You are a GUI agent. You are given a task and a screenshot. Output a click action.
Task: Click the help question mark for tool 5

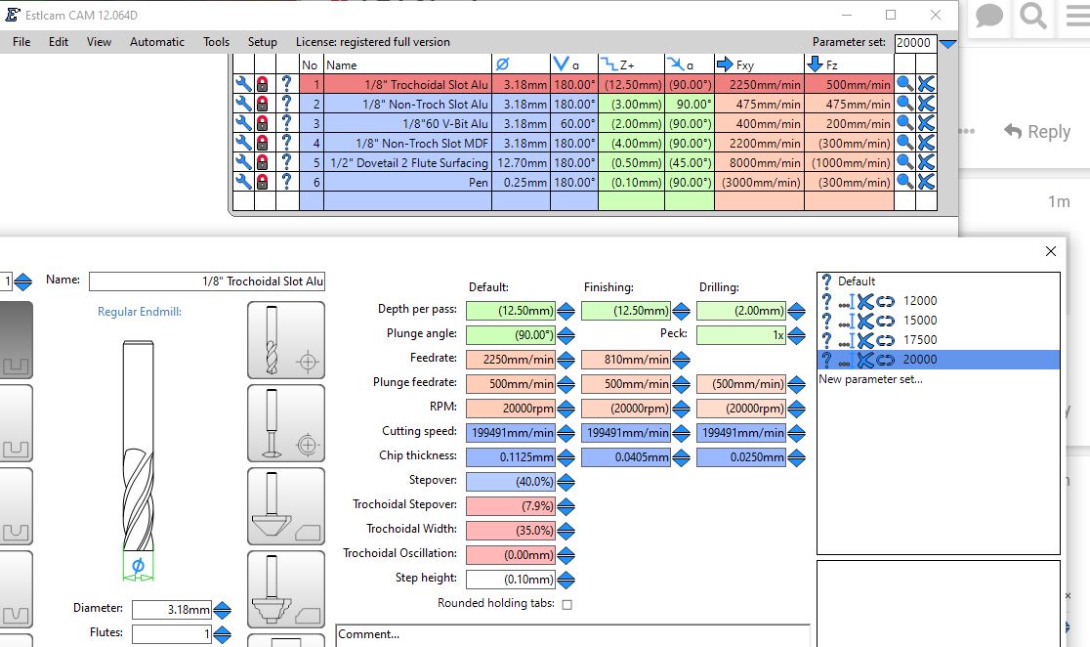[x=286, y=162]
